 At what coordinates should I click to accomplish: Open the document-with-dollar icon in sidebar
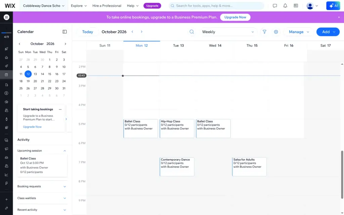(6, 85)
